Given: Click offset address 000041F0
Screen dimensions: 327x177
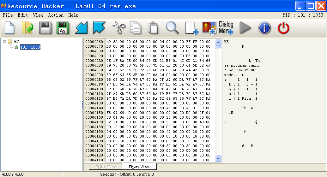Looking at the screenshot, I should point(94,160).
